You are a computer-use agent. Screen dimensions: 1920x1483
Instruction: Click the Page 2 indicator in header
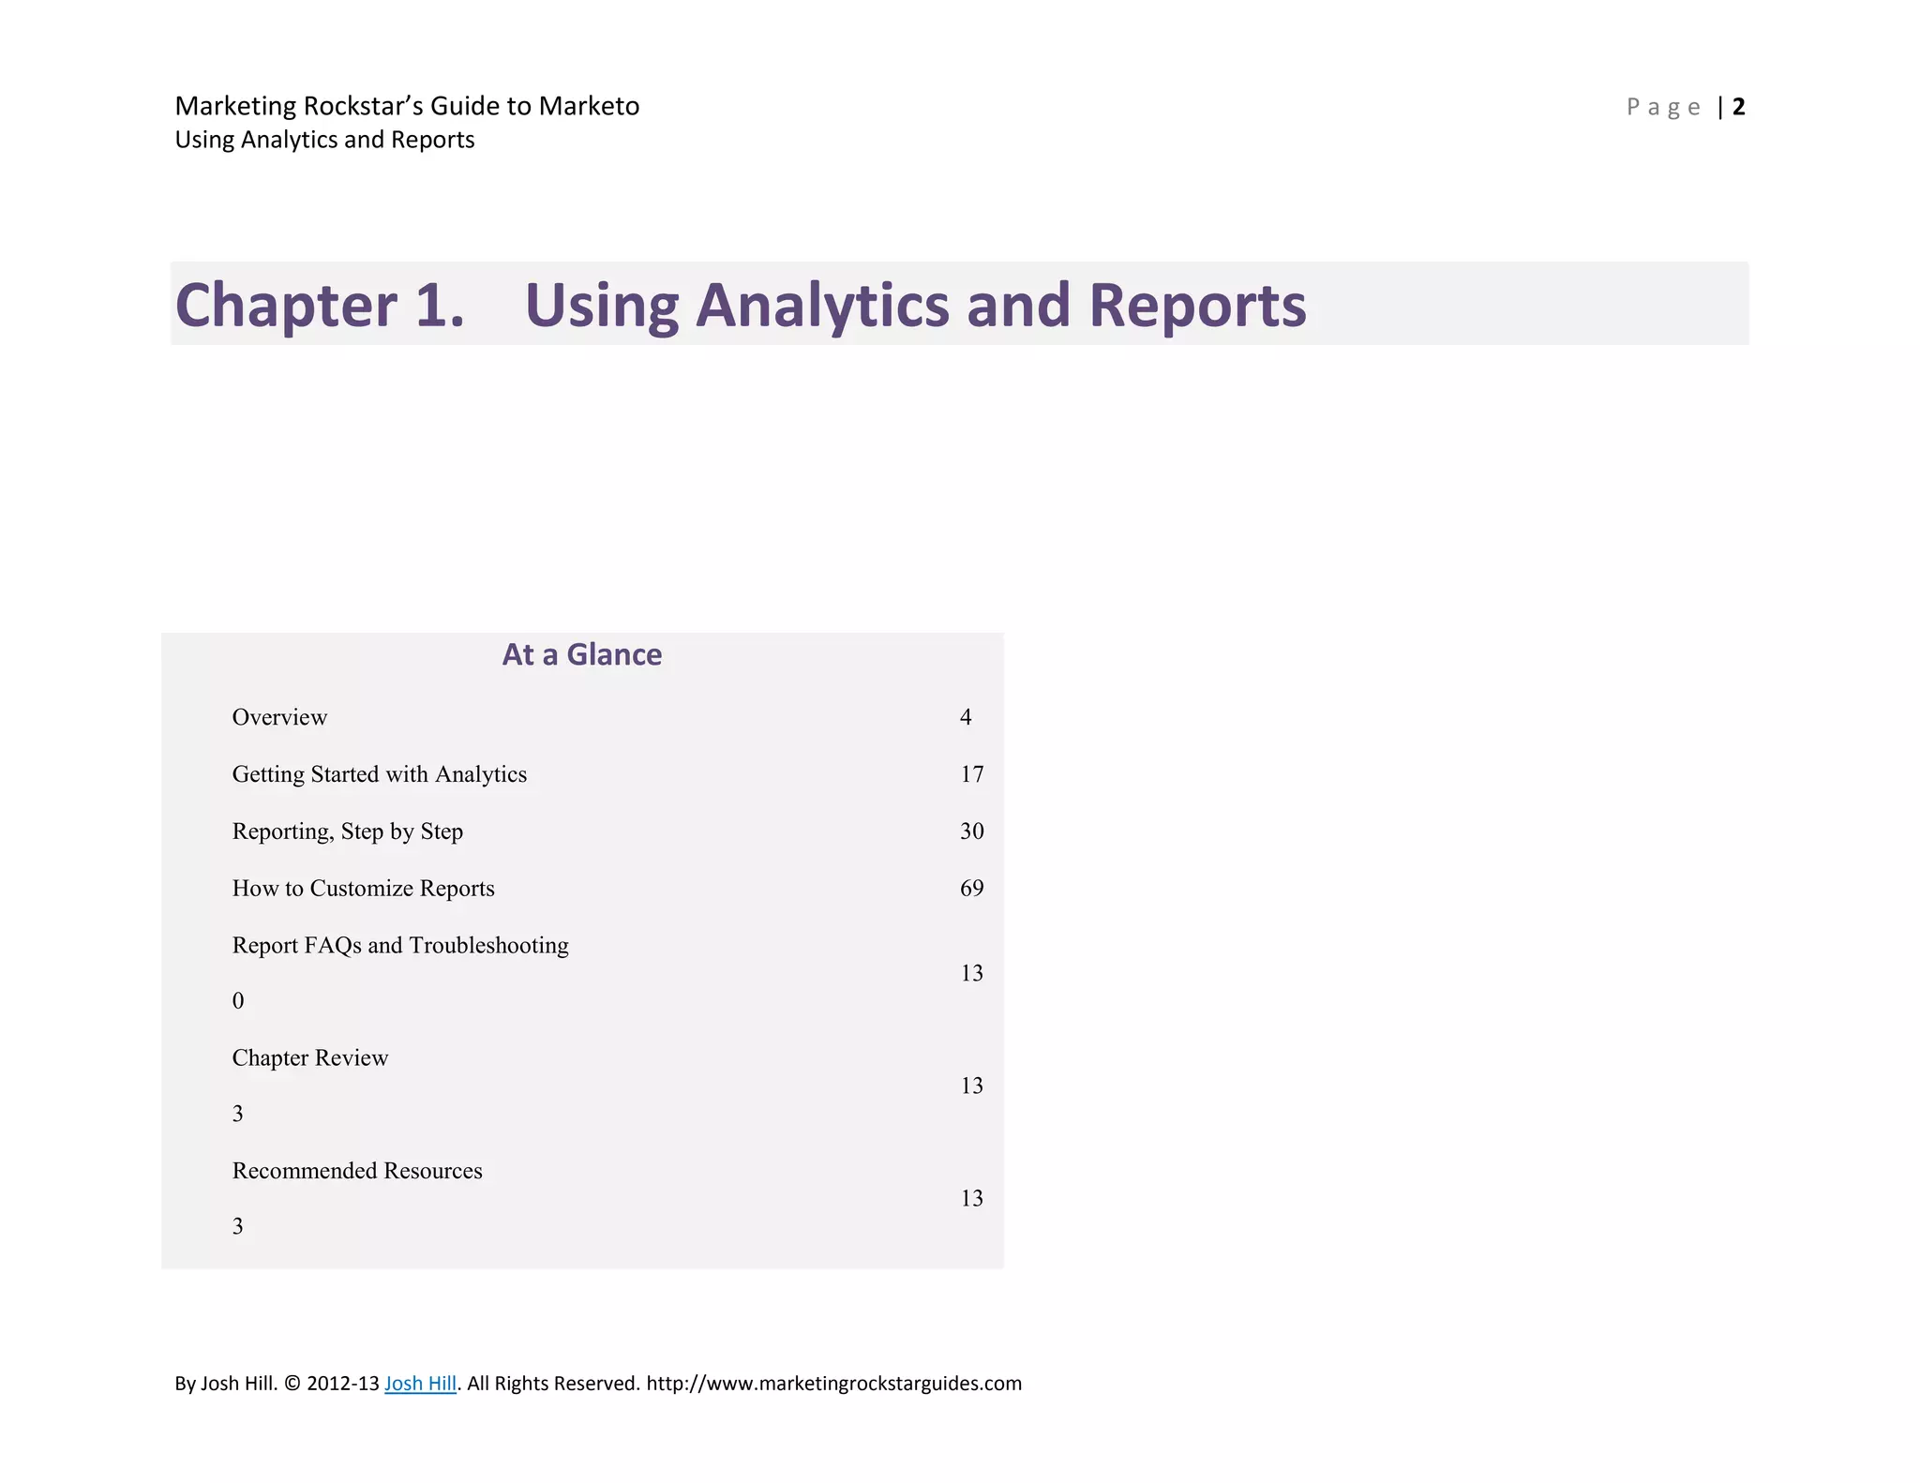(x=1685, y=107)
